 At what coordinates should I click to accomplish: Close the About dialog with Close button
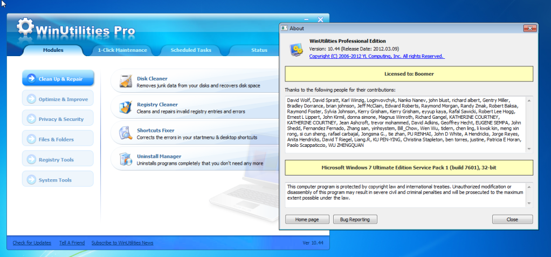[x=512, y=219]
